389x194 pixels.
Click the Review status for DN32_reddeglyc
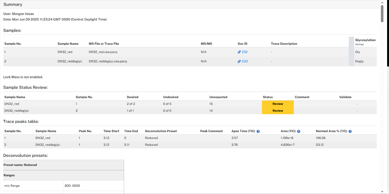278,111
